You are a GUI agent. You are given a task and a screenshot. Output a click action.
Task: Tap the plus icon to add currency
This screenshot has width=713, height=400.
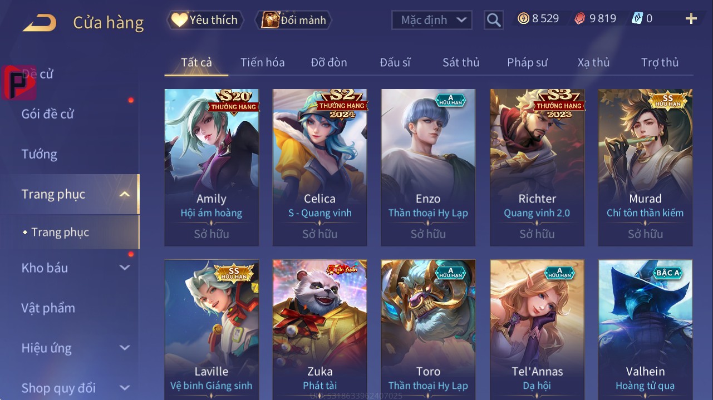pos(691,19)
